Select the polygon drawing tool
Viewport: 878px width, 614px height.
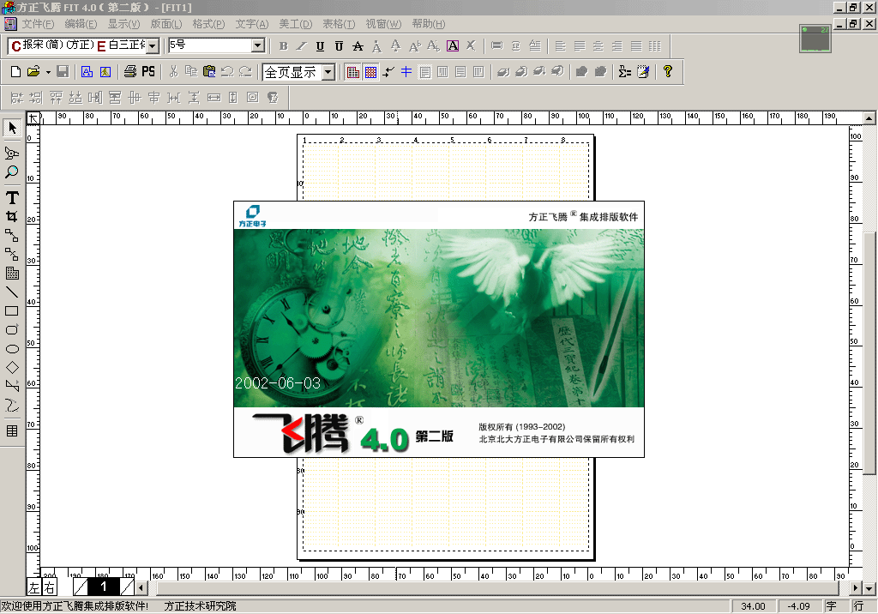[12, 386]
